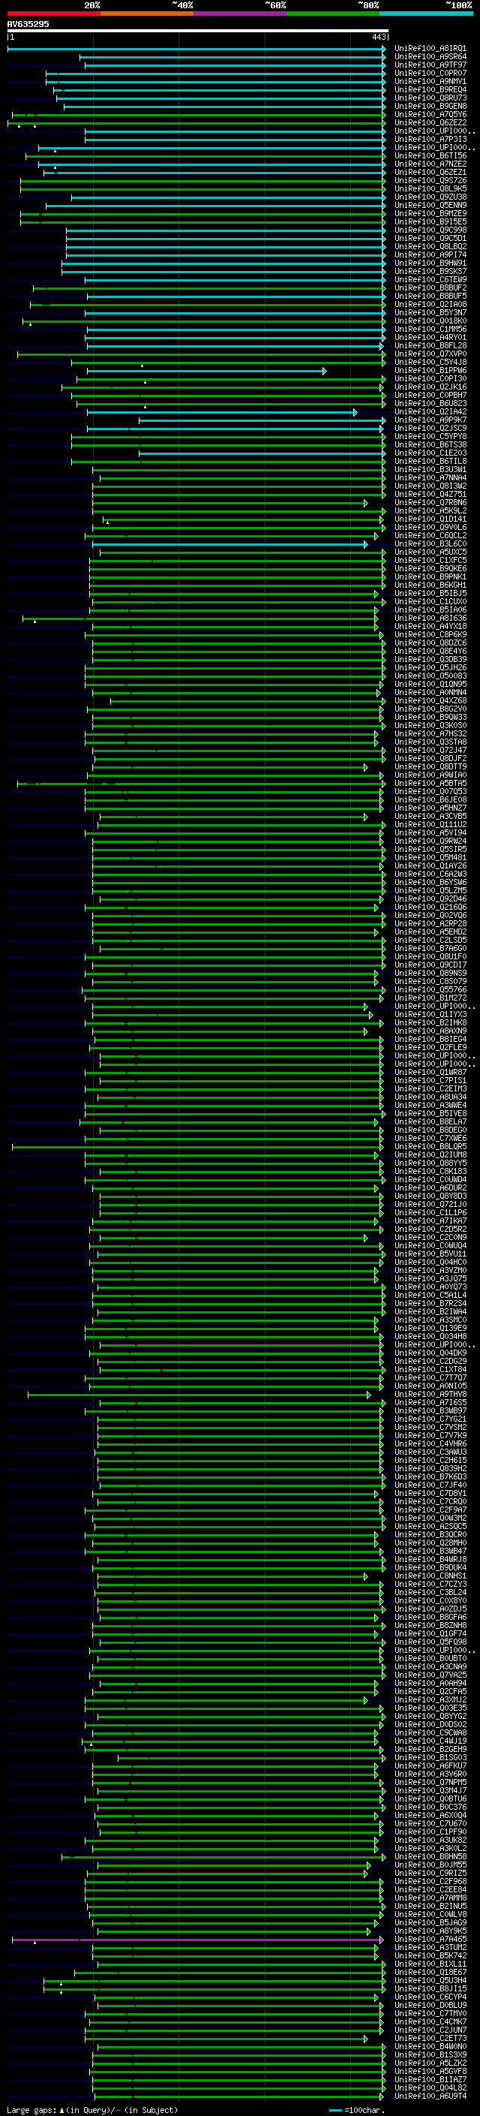Image resolution: width=480 pixels, height=2116 pixels.
Task: Click the cyan alignment bar for UniRef100_A8IRQ1
Action: click(x=197, y=50)
